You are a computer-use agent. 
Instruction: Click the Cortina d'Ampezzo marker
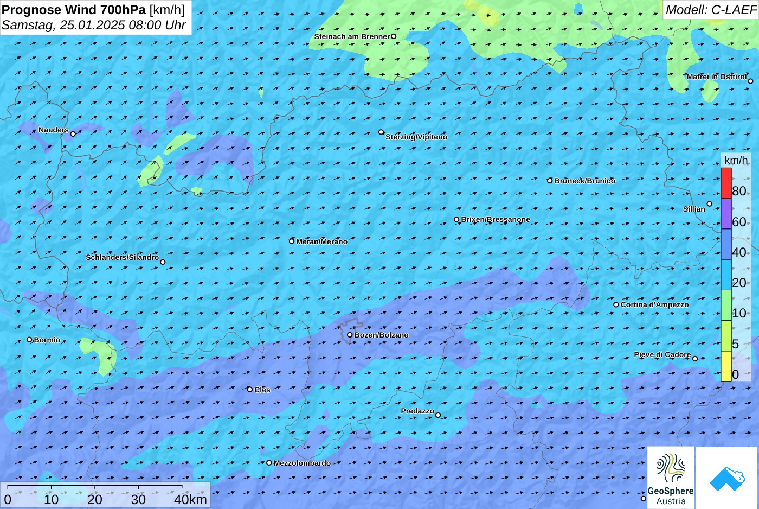(x=616, y=304)
